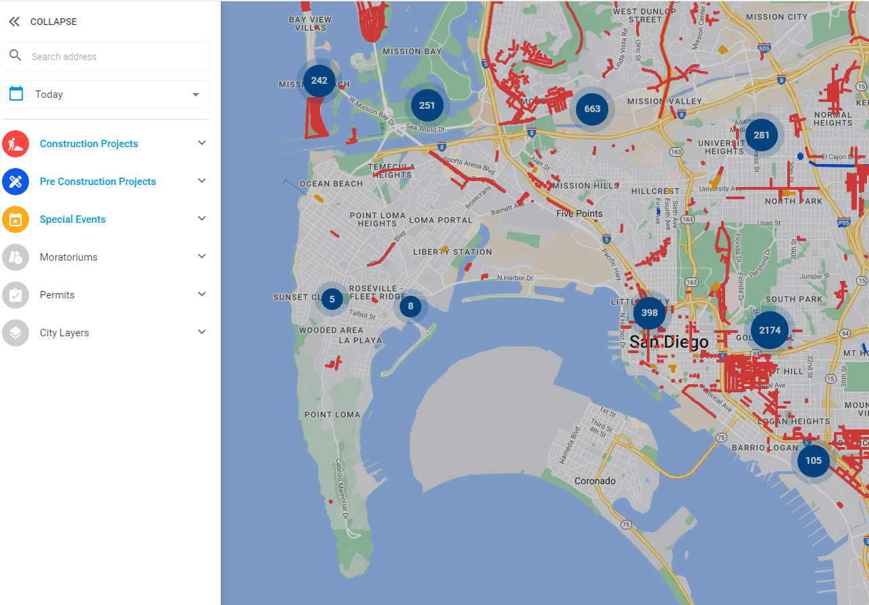
Task: Click the Search address input field
Action: [115, 57]
